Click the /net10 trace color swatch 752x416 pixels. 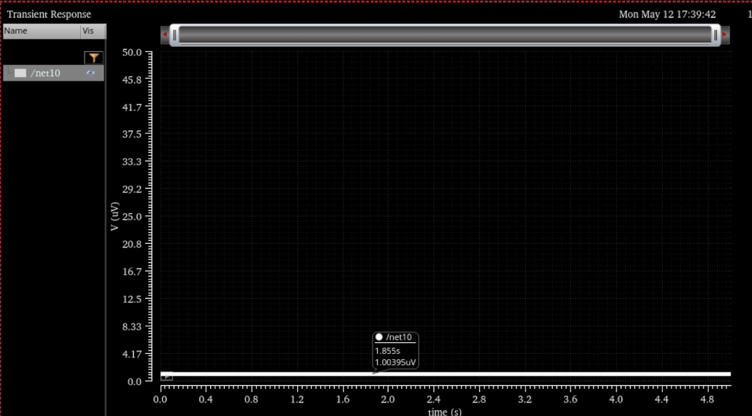tap(20, 73)
